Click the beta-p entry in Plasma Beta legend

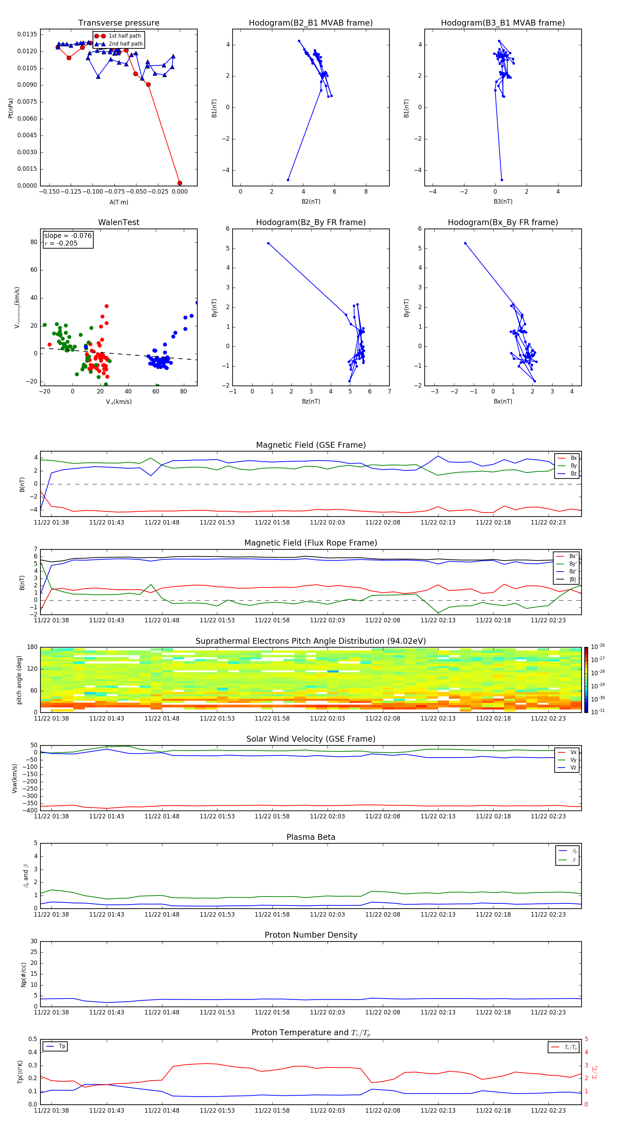(x=567, y=851)
